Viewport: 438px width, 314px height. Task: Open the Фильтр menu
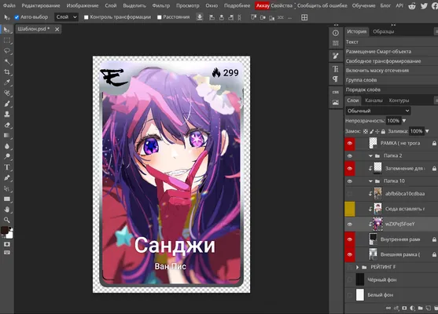161,5
